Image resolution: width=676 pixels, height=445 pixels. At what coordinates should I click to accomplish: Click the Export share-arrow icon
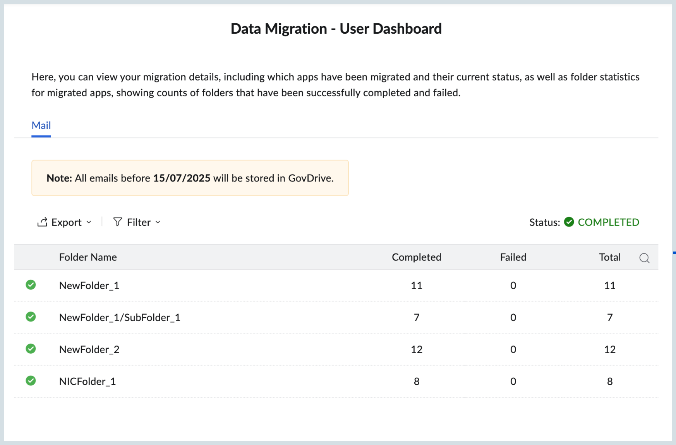(x=42, y=222)
